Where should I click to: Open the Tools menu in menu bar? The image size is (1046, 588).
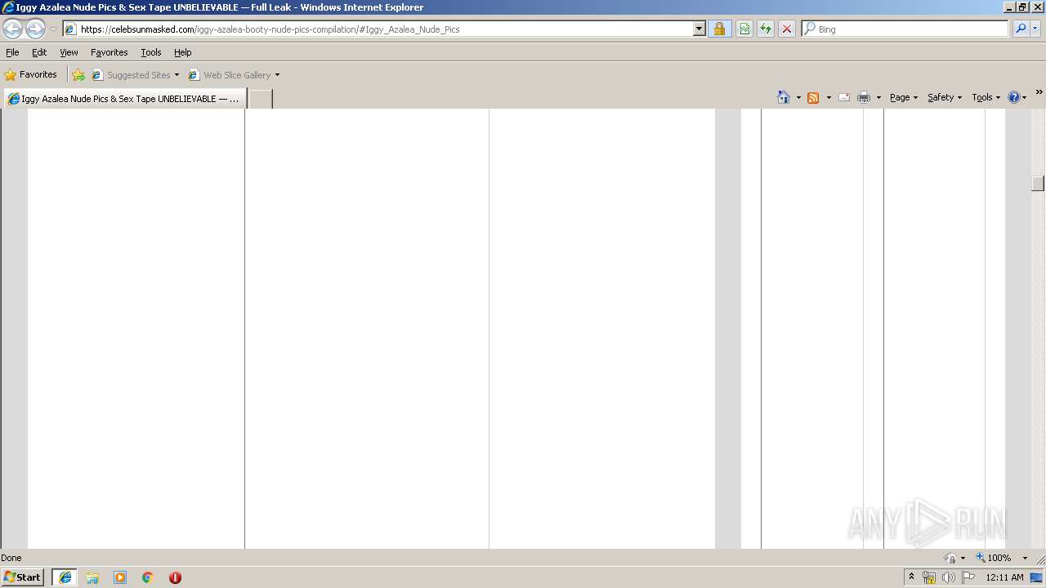pyautogui.click(x=151, y=52)
